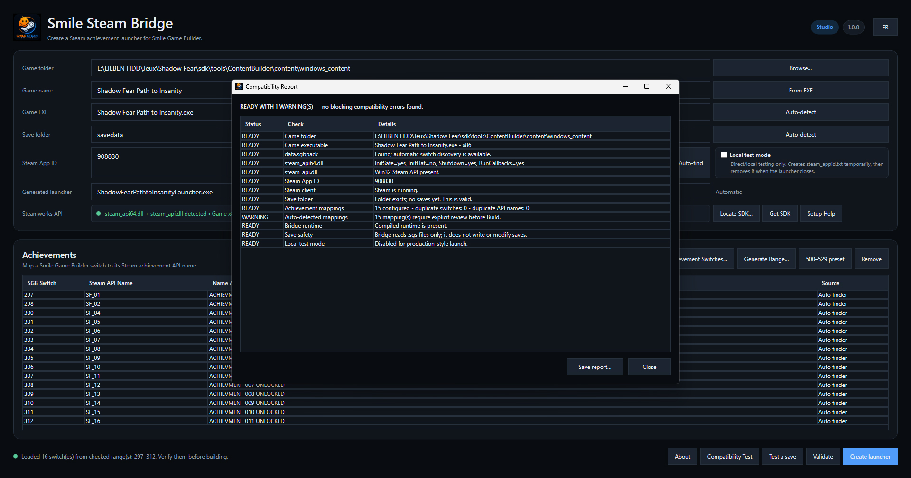
Task: Open Setup Help
Action: [x=821, y=214]
